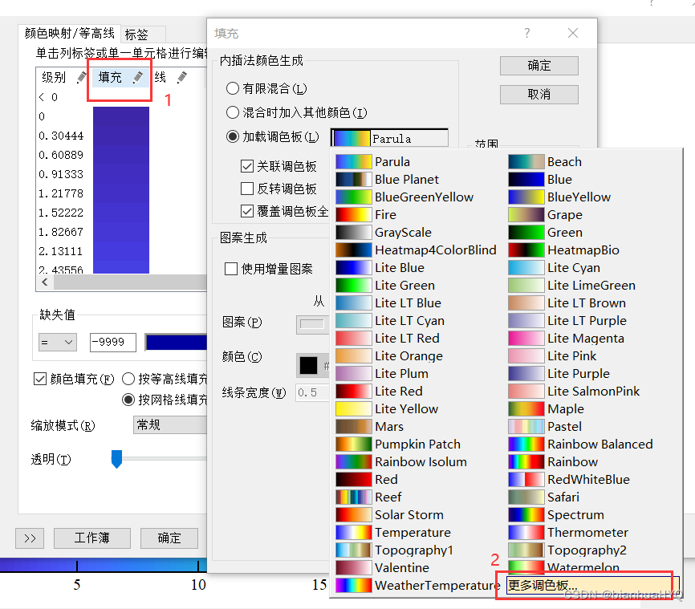Toggle the 使用增量图案 checkbox
This screenshot has width=695, height=609.
(x=231, y=269)
